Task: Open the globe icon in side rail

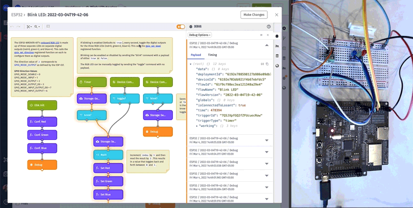Action: click(277, 66)
